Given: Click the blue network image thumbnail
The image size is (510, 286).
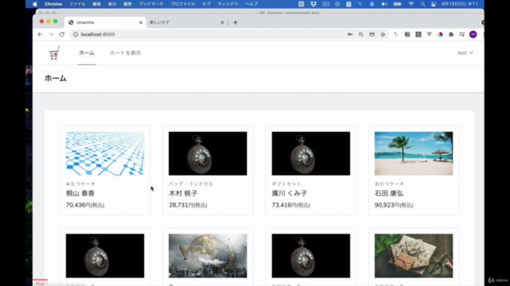Looking at the screenshot, I should tap(105, 153).
